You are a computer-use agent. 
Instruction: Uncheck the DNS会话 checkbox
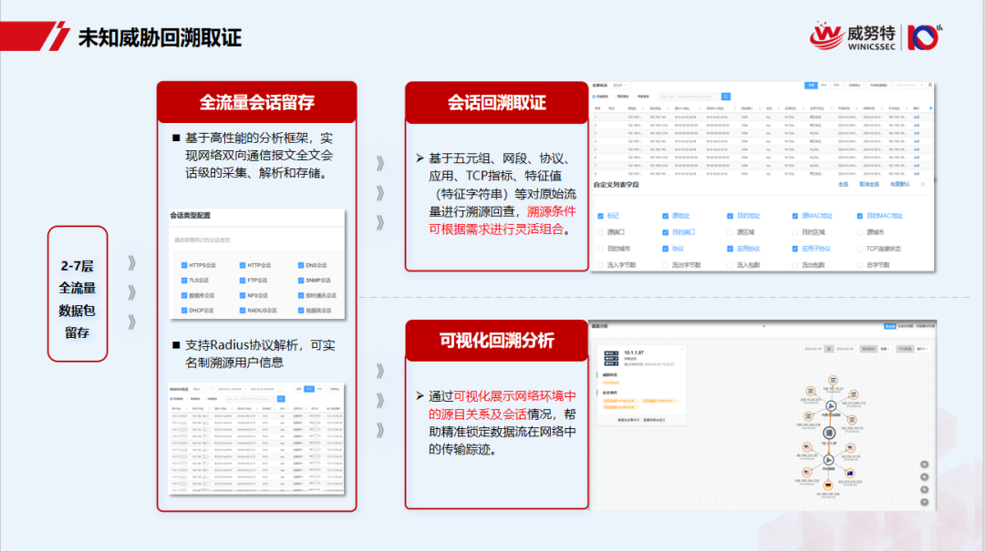pyautogui.click(x=301, y=265)
